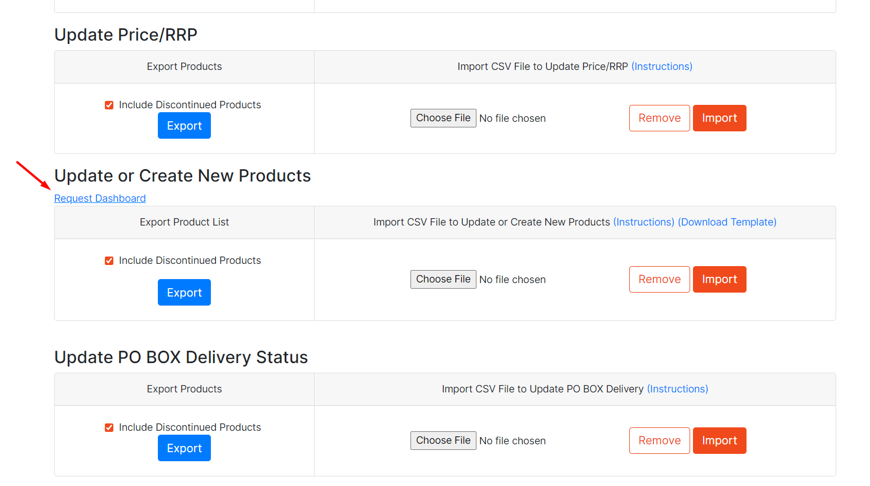The height and width of the screenshot is (486, 870).
Task: Import the Price/RRP CSV file
Action: tap(719, 118)
